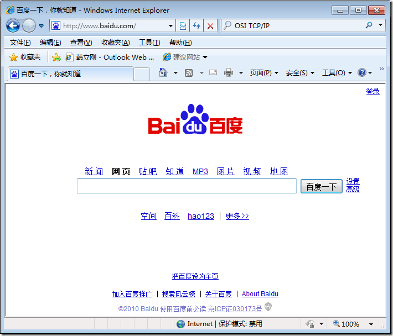Open the 工具(T) menu in menu bar
393x336 pixels.
pyautogui.click(x=149, y=43)
